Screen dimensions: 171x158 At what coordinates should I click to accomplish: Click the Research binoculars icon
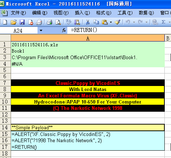77,22
